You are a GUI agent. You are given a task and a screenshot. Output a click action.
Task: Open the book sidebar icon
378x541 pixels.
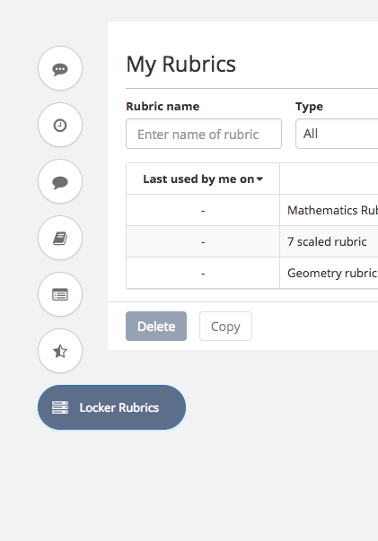60,238
